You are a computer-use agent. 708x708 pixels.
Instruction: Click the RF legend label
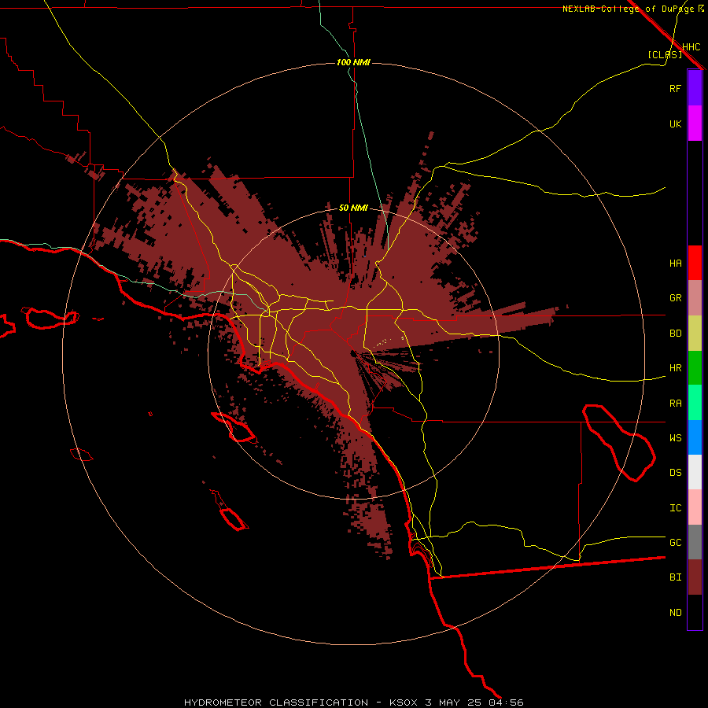point(675,88)
